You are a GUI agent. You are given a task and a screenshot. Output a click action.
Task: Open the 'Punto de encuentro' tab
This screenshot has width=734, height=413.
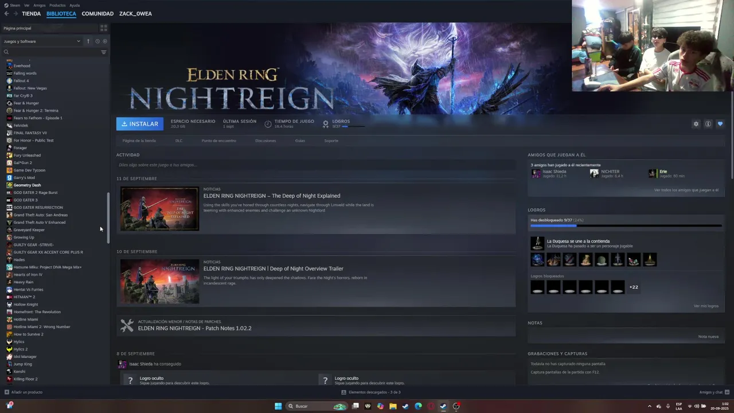tap(218, 141)
